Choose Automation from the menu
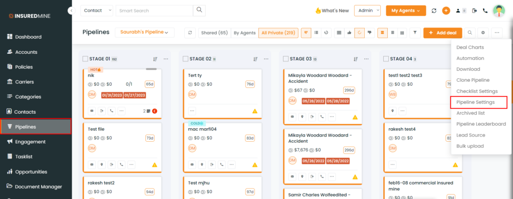Image resolution: width=513 pixels, height=199 pixels. coord(470,58)
